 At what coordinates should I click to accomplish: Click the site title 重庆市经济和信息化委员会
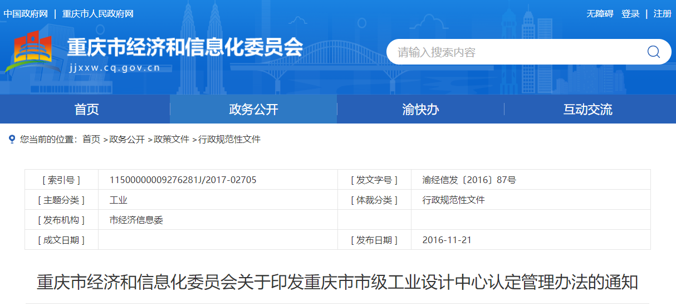pos(185,48)
